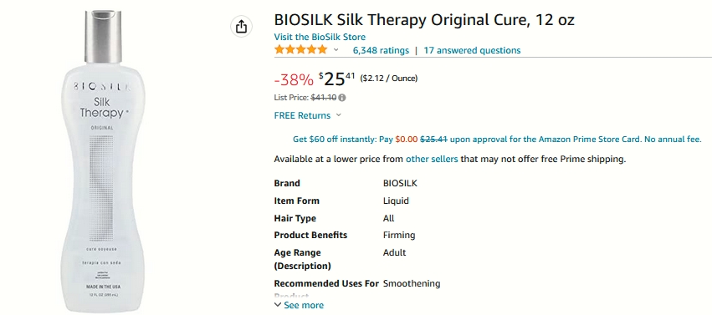Screen dimensions: 712x315
Task: Open the other sellers link
Action: pyautogui.click(x=432, y=160)
